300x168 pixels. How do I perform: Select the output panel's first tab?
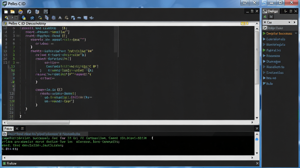[8, 129]
